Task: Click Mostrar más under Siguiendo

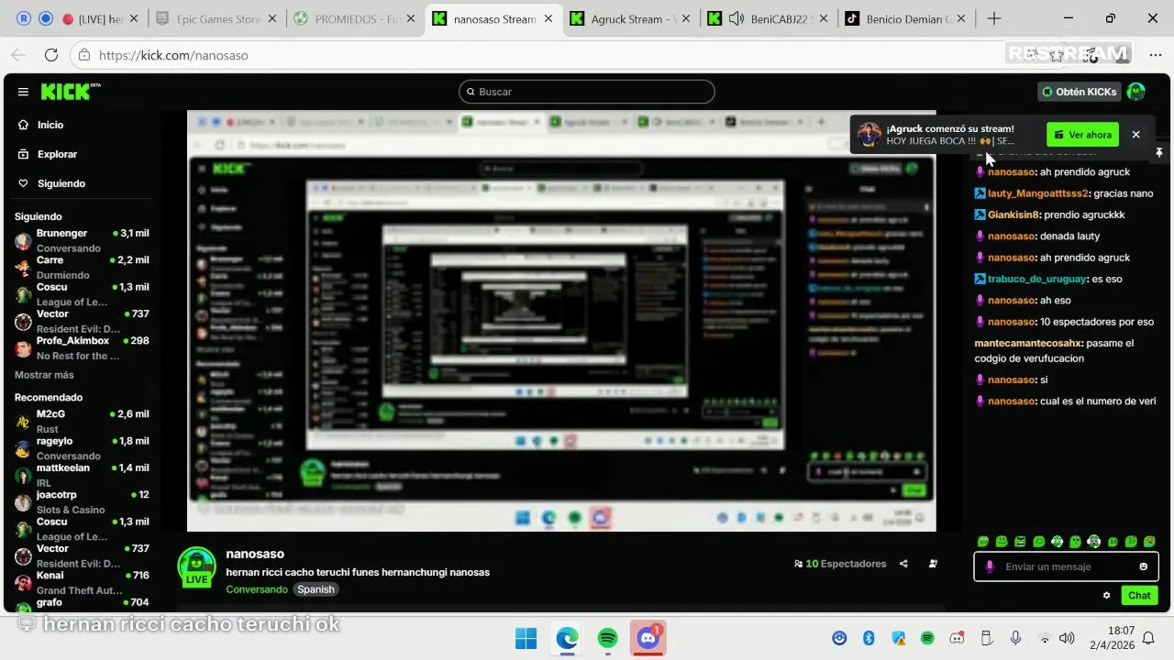Action: pos(44,375)
